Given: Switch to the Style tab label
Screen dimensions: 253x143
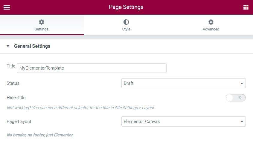Looking at the screenshot, I should [126, 29].
